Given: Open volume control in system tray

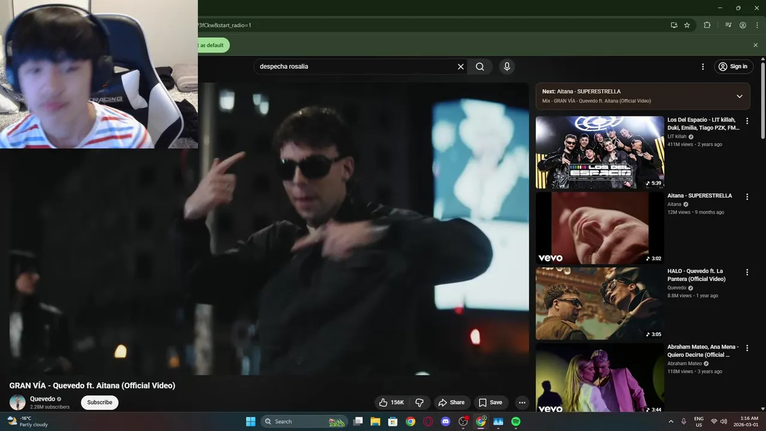Looking at the screenshot, I should 724,421.
